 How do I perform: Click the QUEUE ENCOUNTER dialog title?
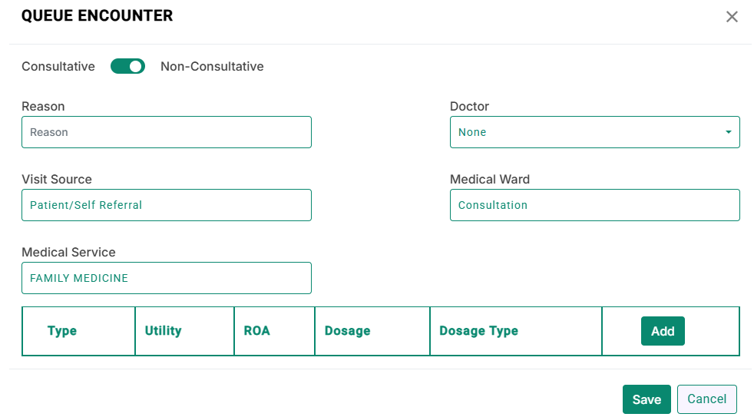pos(98,16)
